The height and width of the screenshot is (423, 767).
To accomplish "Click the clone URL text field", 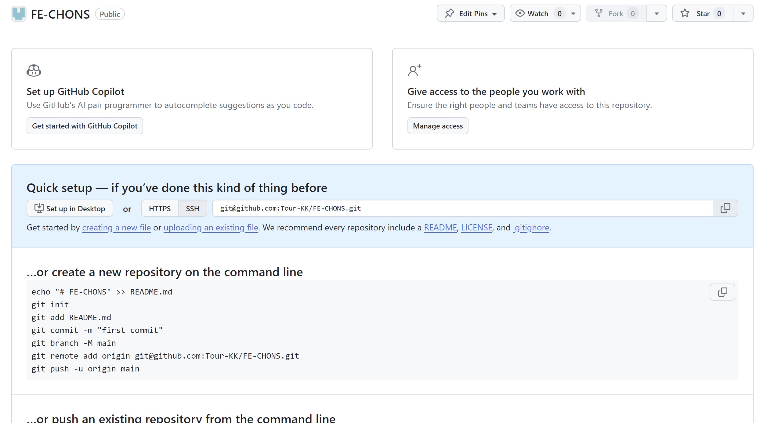I will 463,208.
